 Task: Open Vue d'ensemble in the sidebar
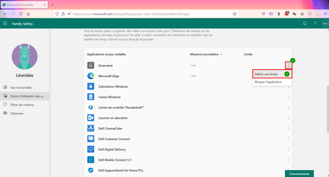pyautogui.click(x=24, y=88)
